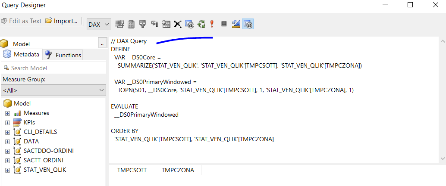Click the "// DAX Query" comment line
The image size is (446, 186).
click(x=129, y=41)
